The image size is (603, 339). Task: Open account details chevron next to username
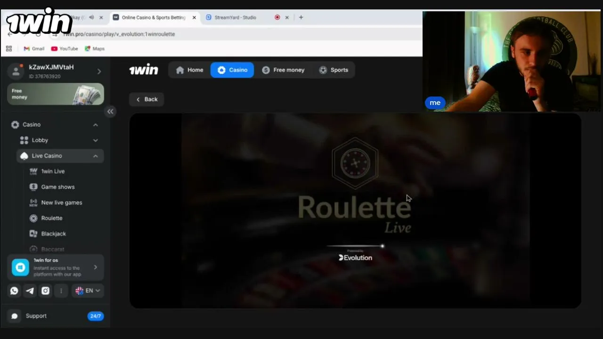(x=99, y=72)
